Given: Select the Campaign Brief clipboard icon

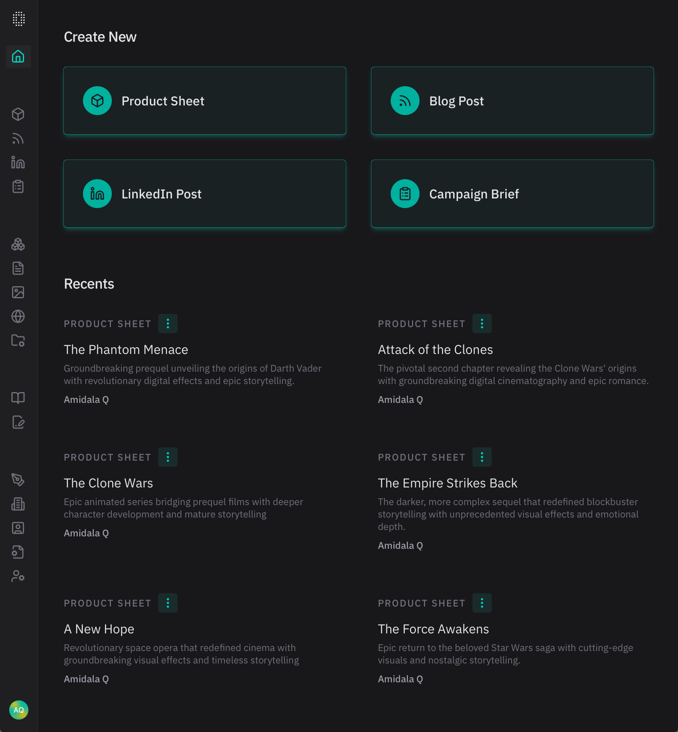Looking at the screenshot, I should [x=18, y=187].
